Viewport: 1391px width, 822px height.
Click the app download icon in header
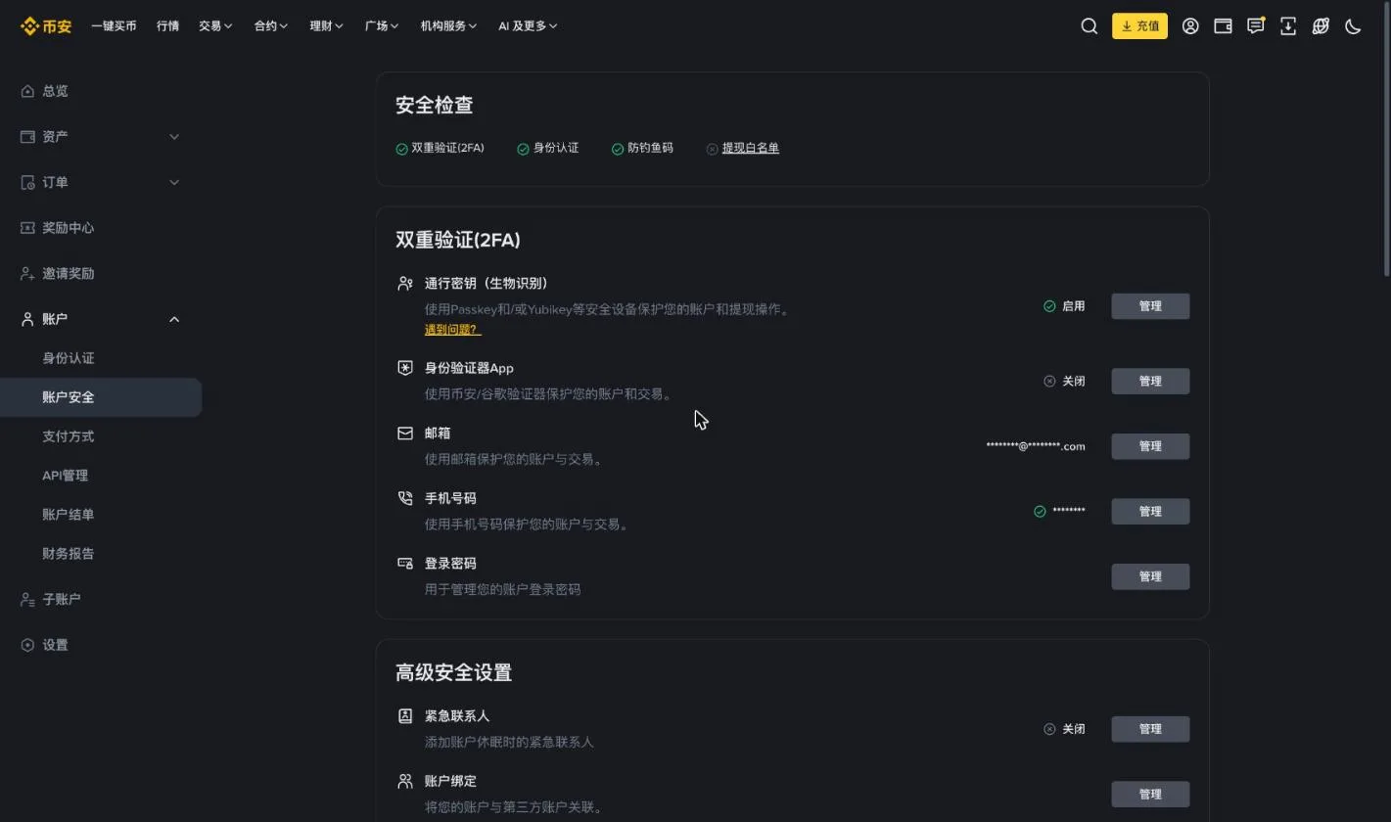tap(1288, 26)
